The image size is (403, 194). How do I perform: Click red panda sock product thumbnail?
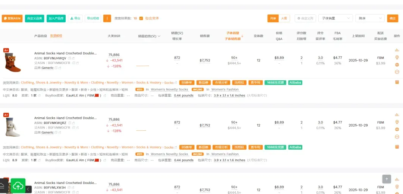click(12, 61)
